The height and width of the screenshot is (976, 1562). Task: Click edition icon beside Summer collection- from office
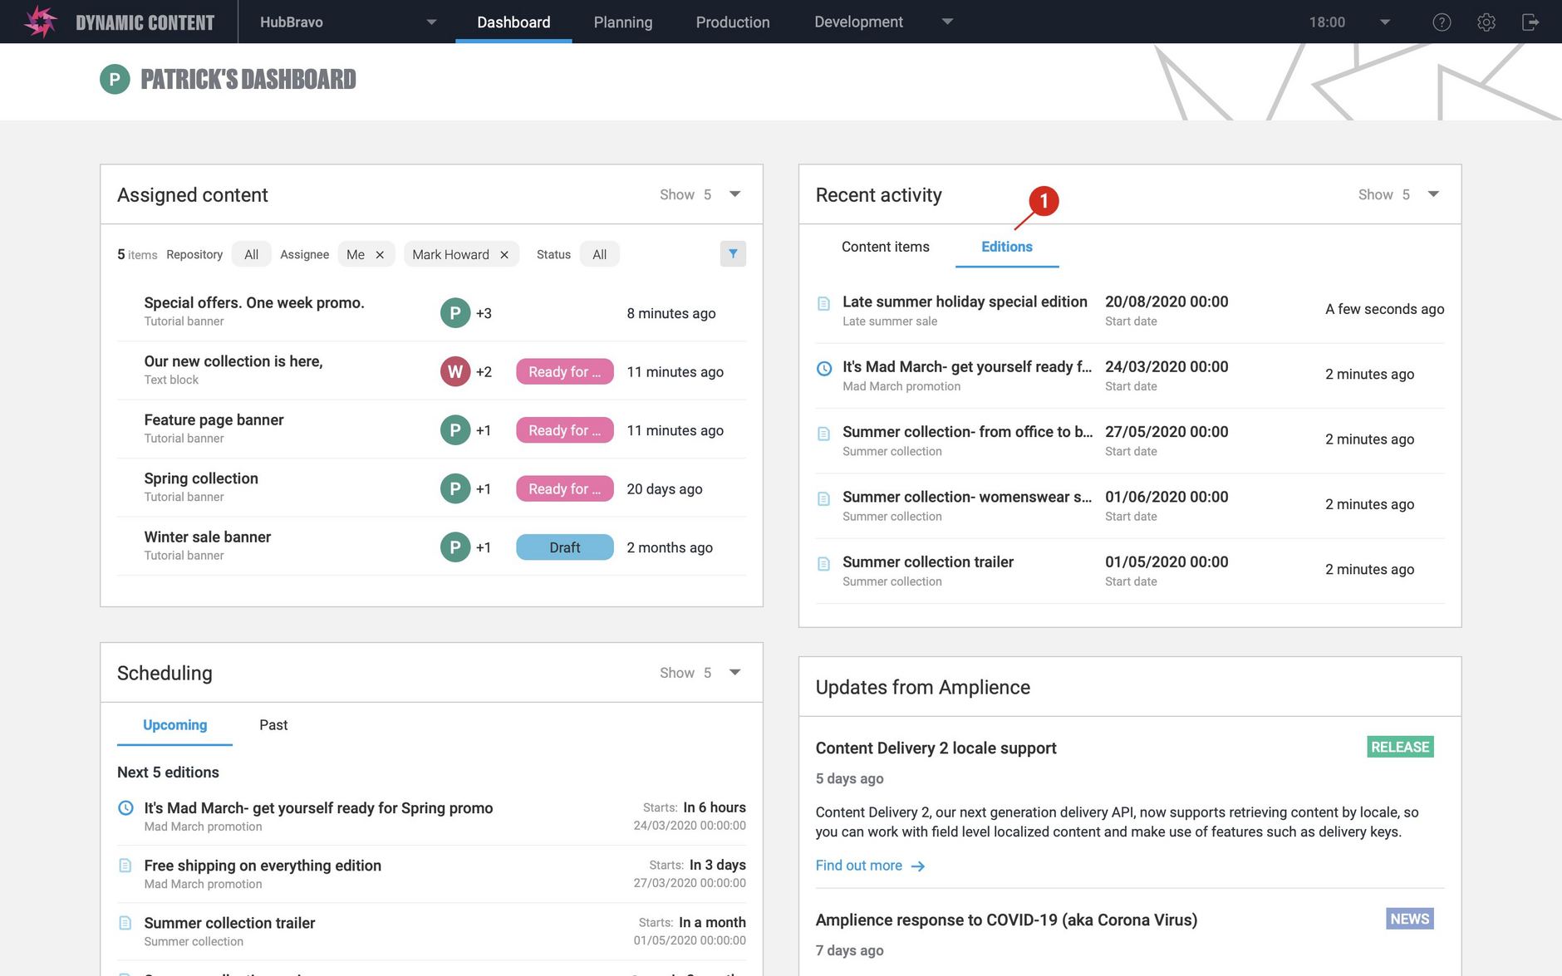pyautogui.click(x=824, y=434)
